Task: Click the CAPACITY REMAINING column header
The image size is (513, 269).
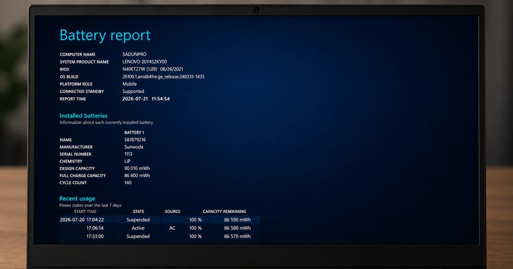Action: pos(224,211)
